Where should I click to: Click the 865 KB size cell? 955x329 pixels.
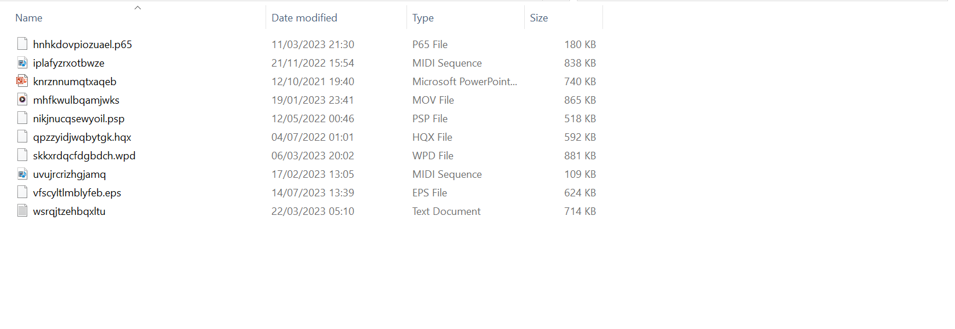tap(580, 100)
